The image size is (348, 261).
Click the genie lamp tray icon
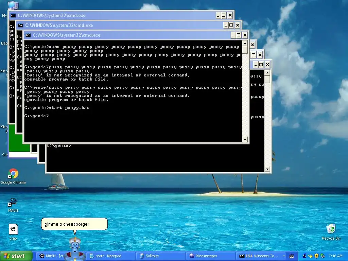coord(310,256)
